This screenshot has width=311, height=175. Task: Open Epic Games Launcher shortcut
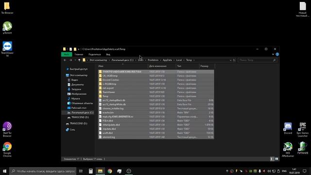coord(303,130)
